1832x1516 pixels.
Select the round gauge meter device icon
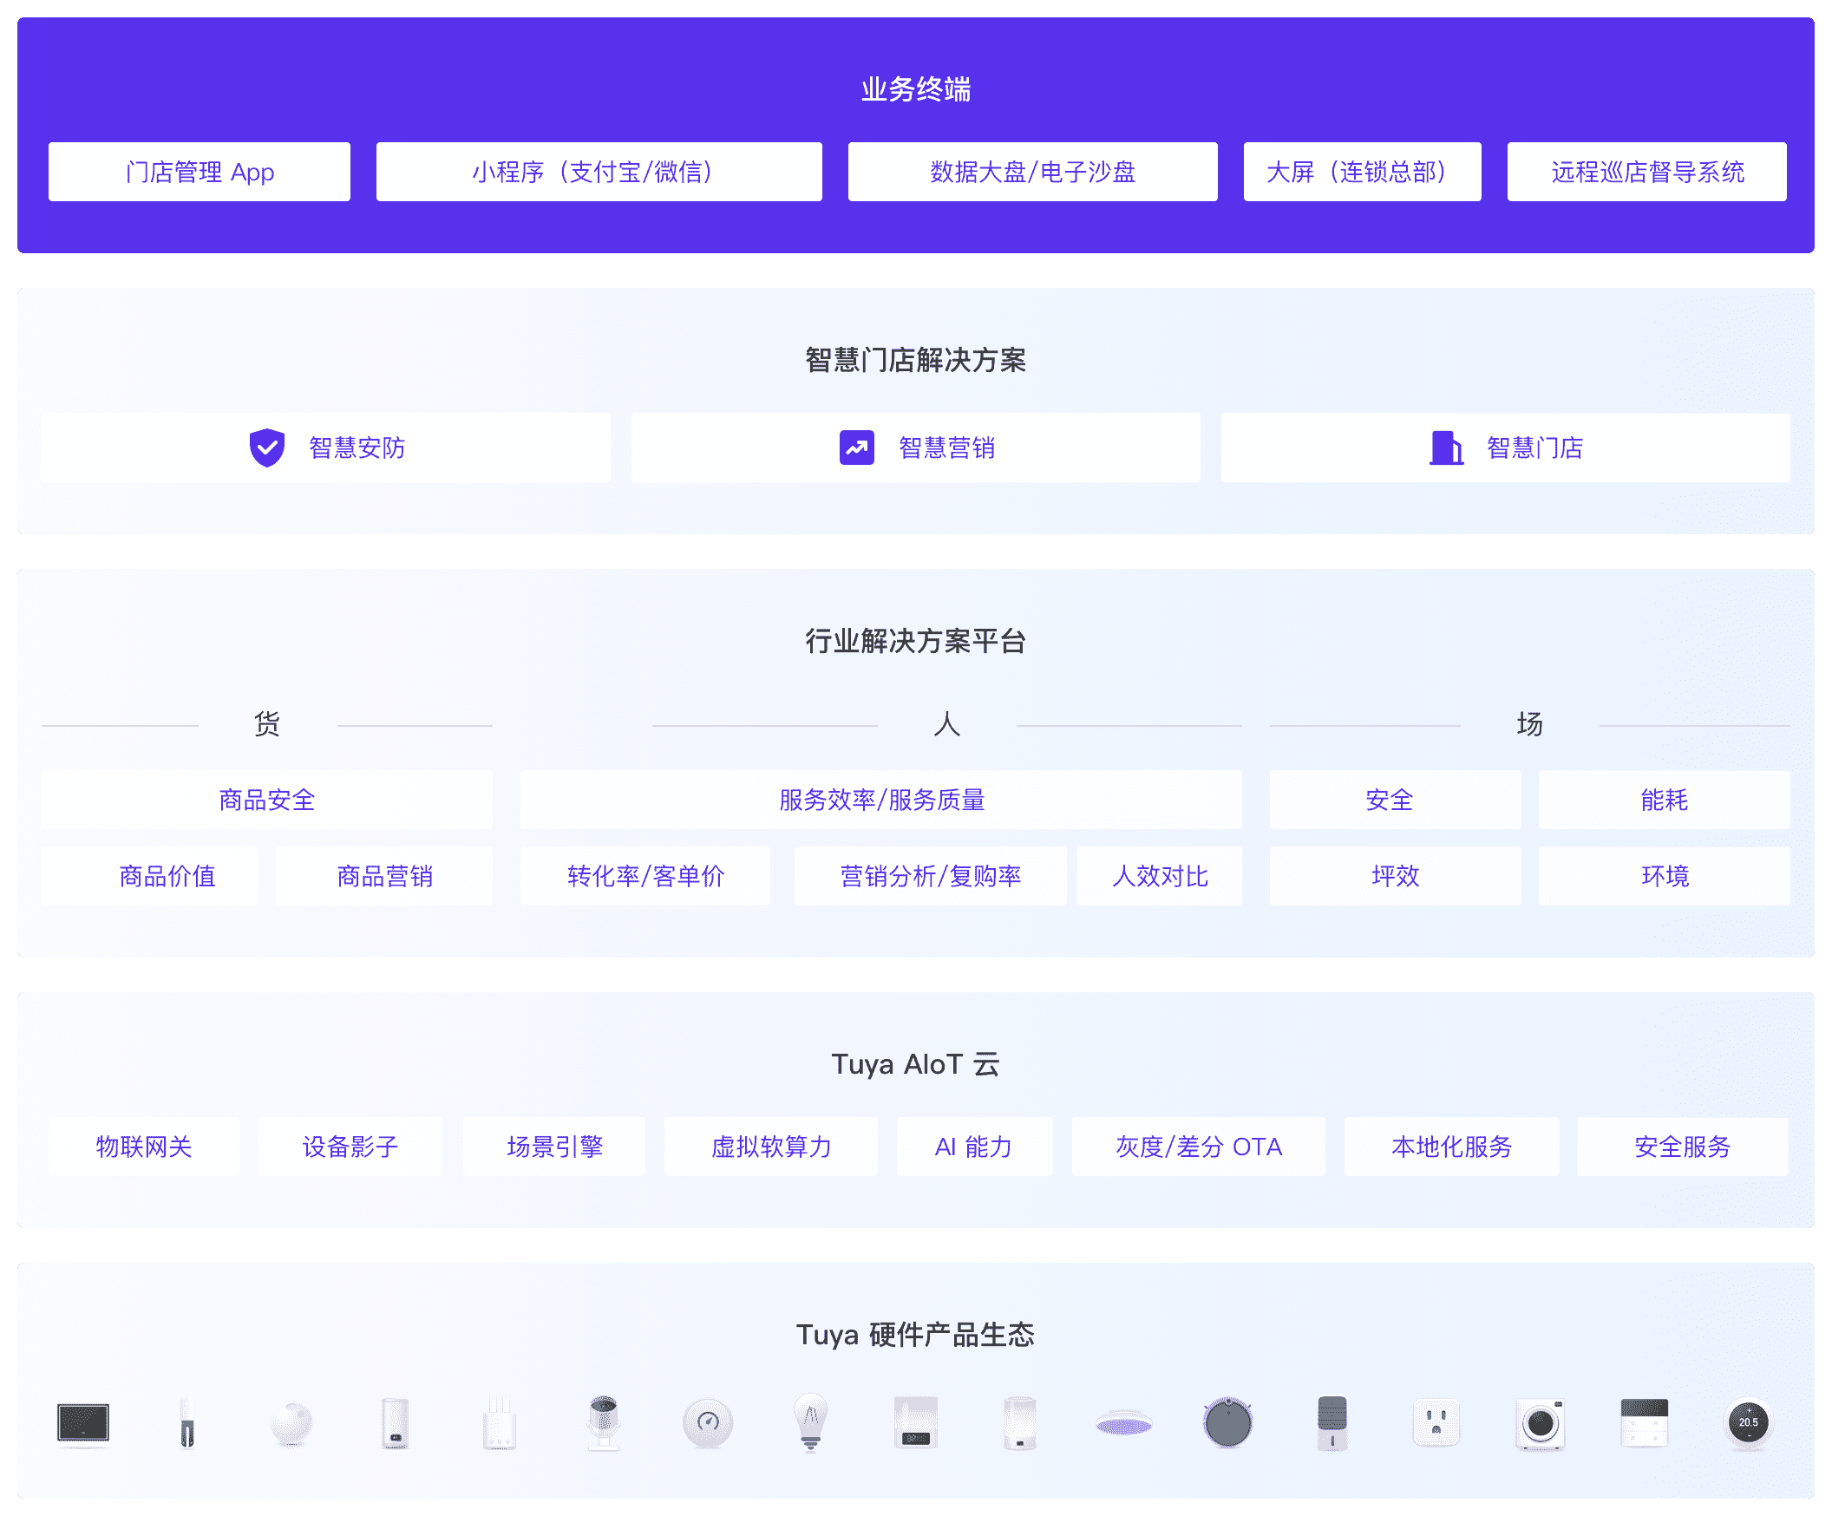click(708, 1423)
